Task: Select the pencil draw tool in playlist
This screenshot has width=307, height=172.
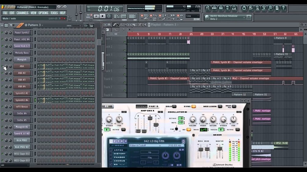Action: (x=115, y=25)
